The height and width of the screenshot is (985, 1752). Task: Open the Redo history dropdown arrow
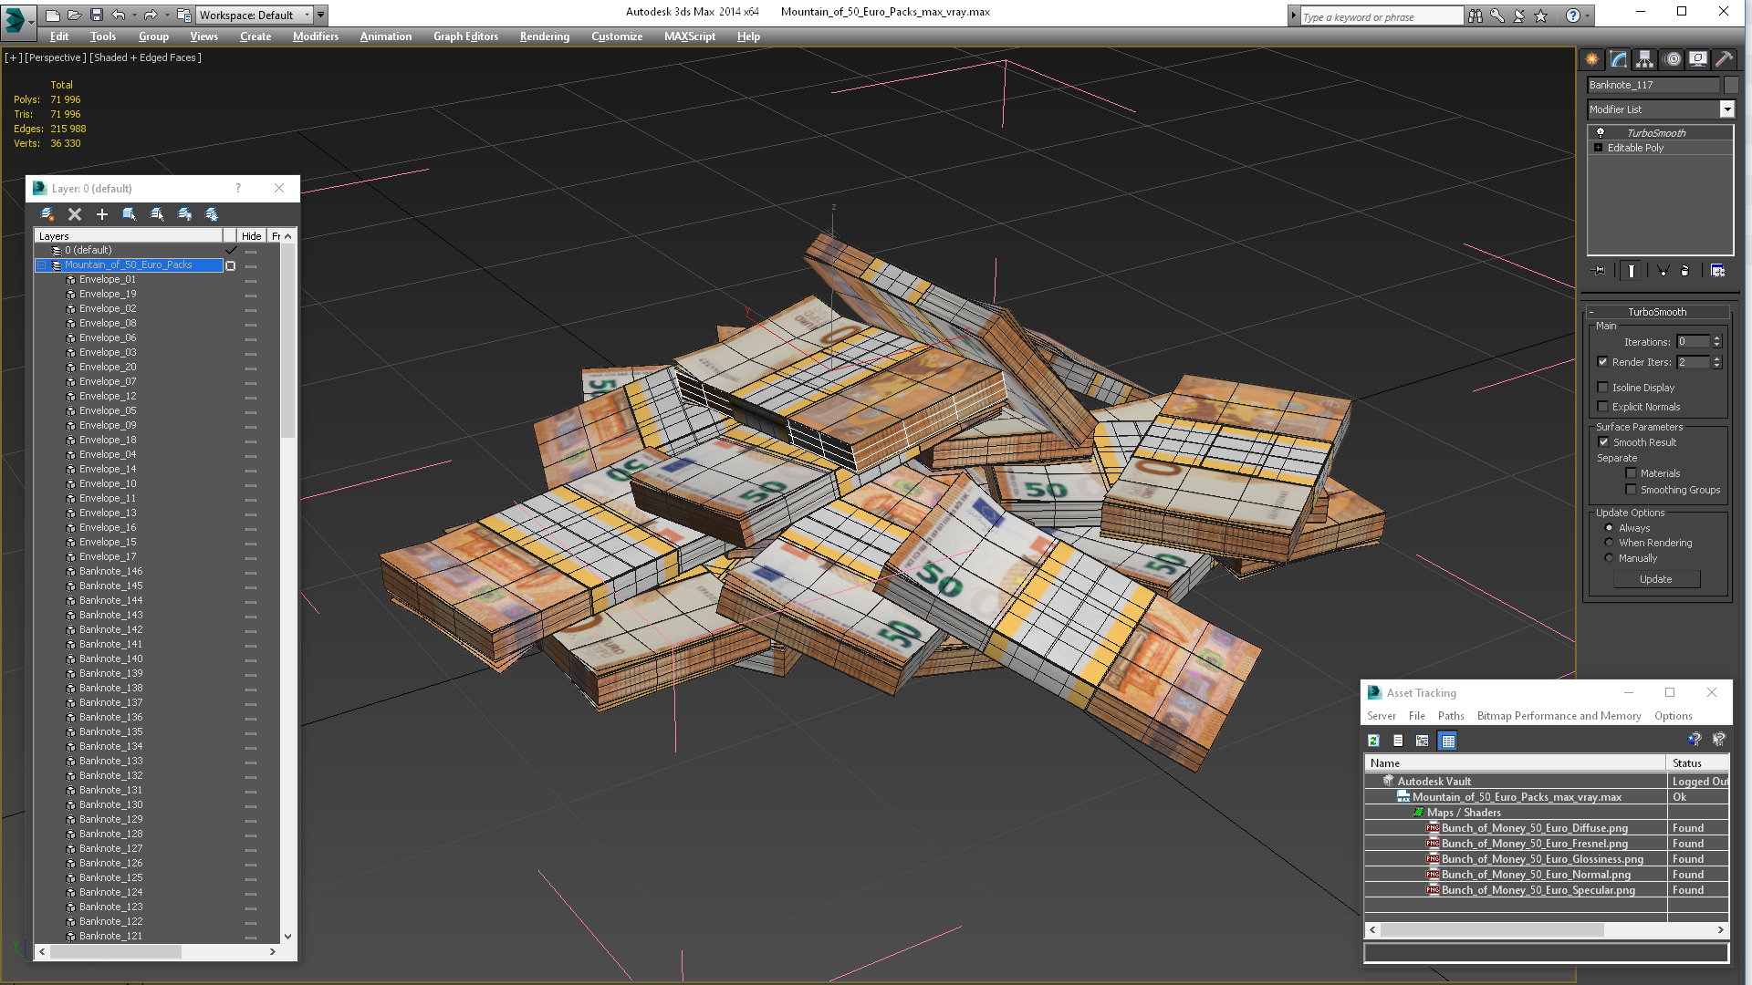[x=165, y=15]
